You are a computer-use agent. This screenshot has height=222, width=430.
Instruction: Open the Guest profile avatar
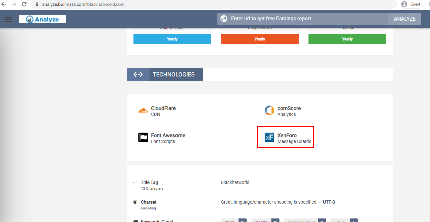click(x=404, y=4)
